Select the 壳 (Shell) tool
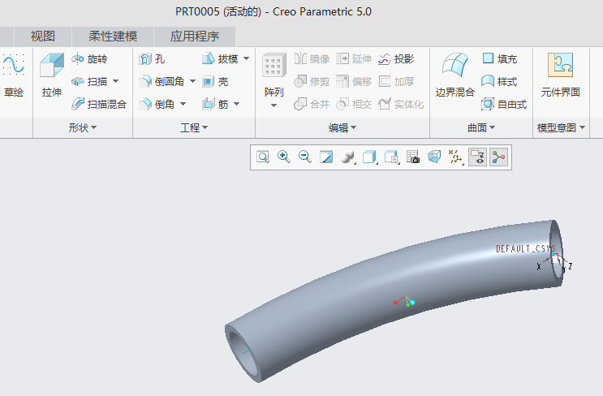603x396 pixels. (215, 81)
